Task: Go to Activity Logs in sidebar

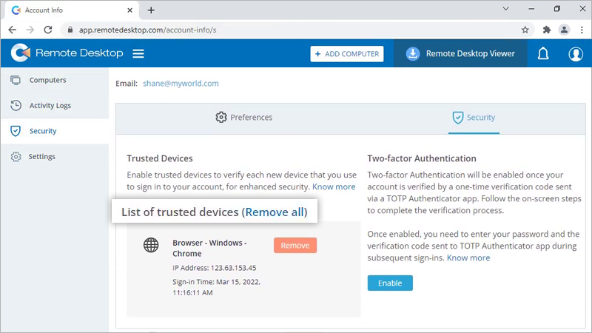Action: 50,105
